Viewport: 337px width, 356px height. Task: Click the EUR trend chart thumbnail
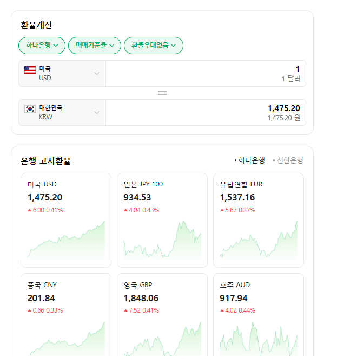click(x=259, y=240)
